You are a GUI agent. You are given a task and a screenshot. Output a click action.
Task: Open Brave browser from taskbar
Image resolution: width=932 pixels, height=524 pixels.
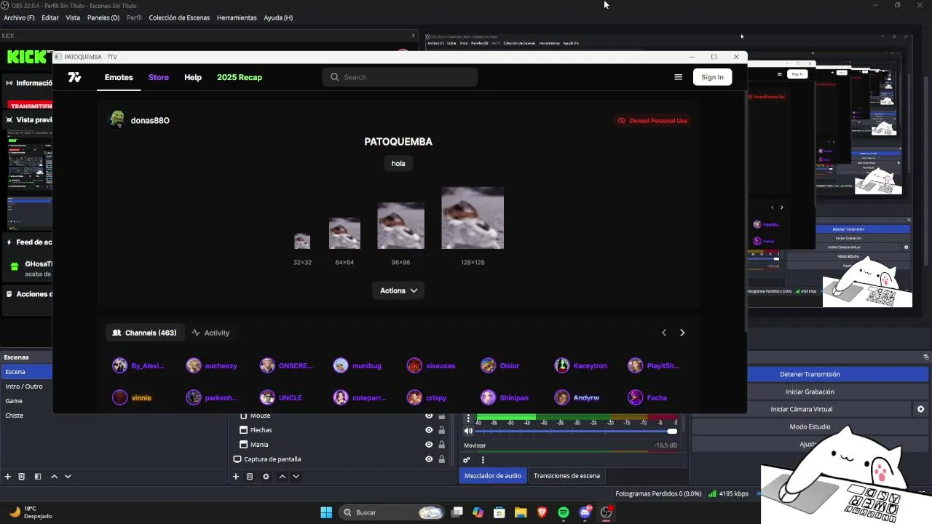(x=542, y=512)
